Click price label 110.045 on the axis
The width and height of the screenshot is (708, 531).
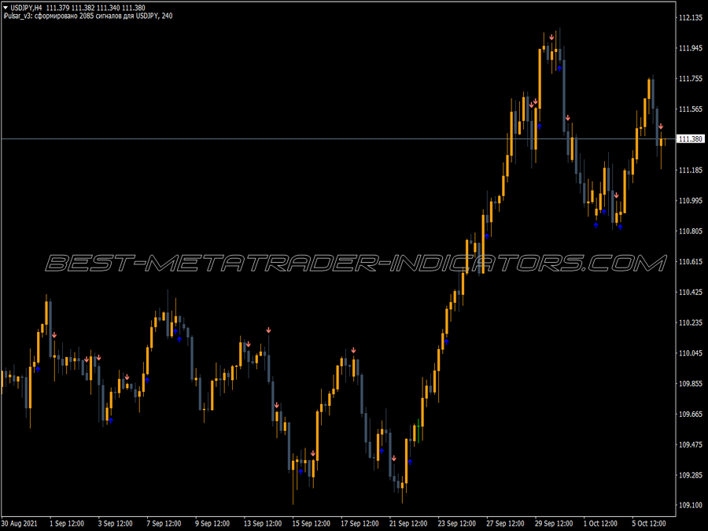click(691, 353)
